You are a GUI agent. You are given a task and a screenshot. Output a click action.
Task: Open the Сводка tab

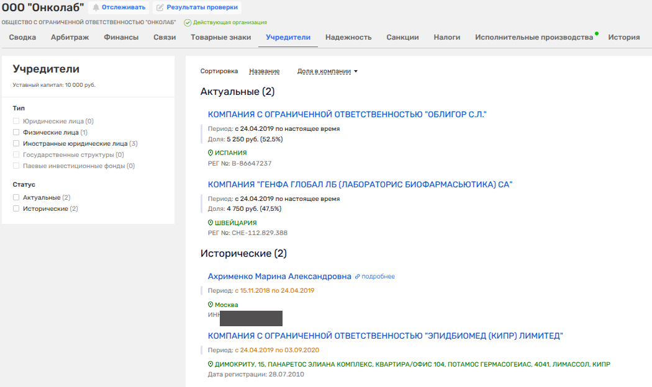pos(22,37)
